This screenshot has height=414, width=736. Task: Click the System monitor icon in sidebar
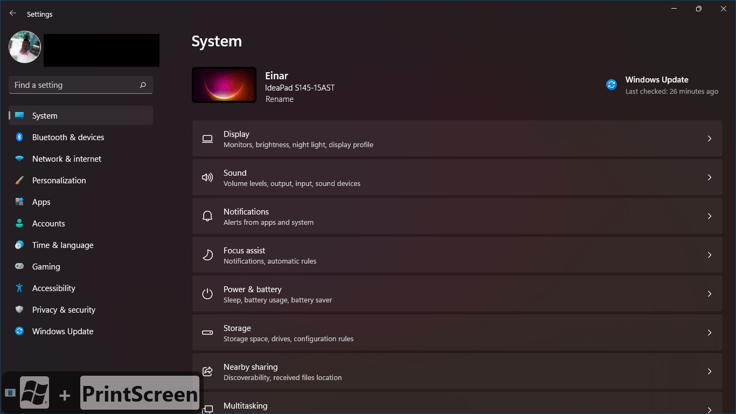[19, 115]
